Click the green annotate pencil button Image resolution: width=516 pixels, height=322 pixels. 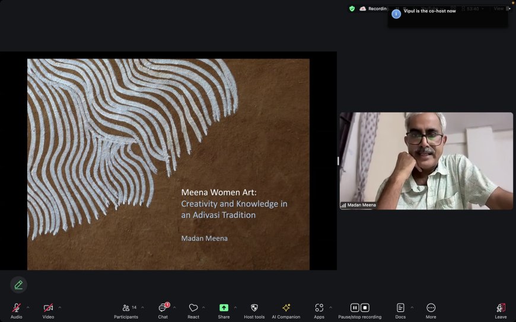point(18,285)
